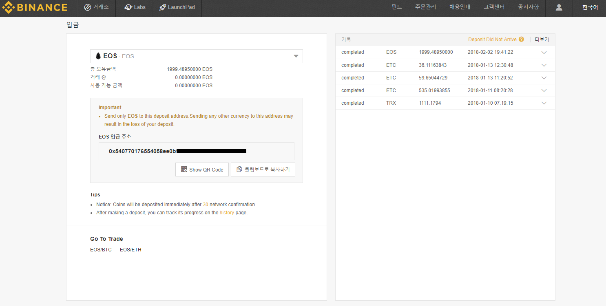Expand the ETC 59.65044729 deposit record
606x306 pixels.
tap(544, 78)
